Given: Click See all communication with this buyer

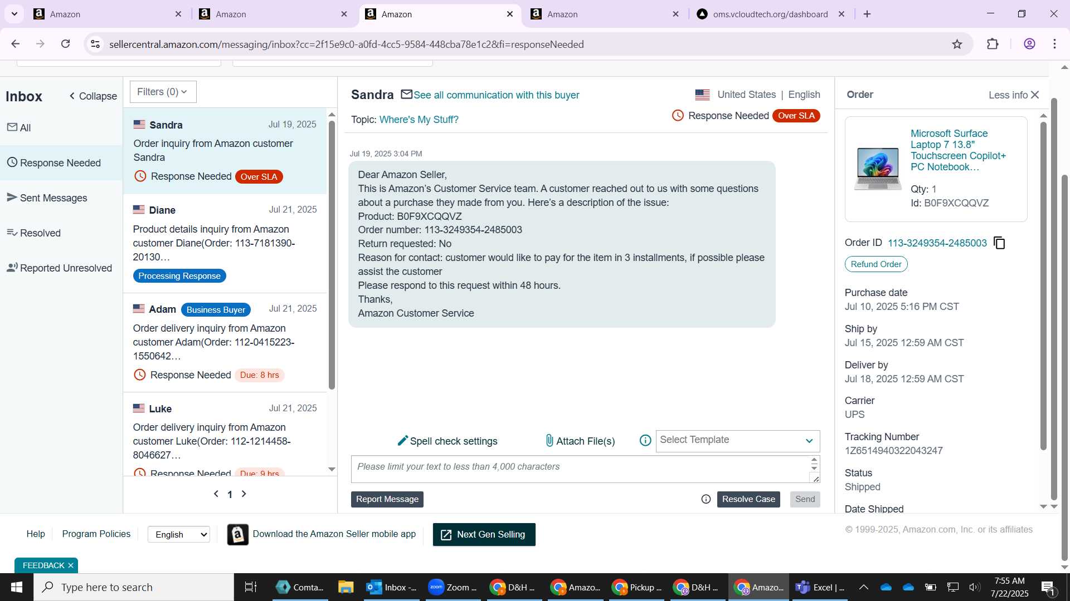Looking at the screenshot, I should pyautogui.click(x=496, y=95).
